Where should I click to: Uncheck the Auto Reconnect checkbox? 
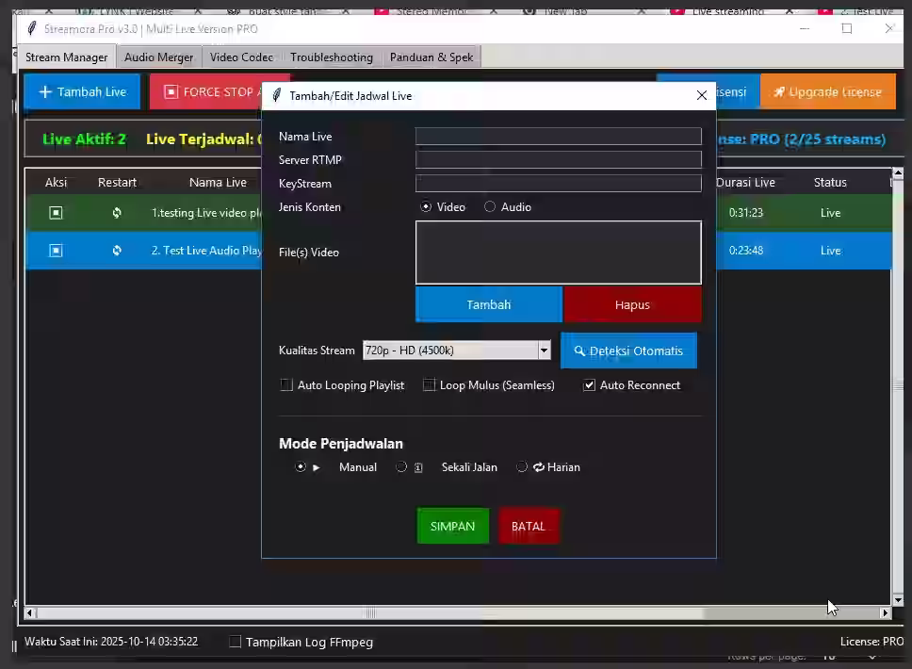tap(590, 385)
